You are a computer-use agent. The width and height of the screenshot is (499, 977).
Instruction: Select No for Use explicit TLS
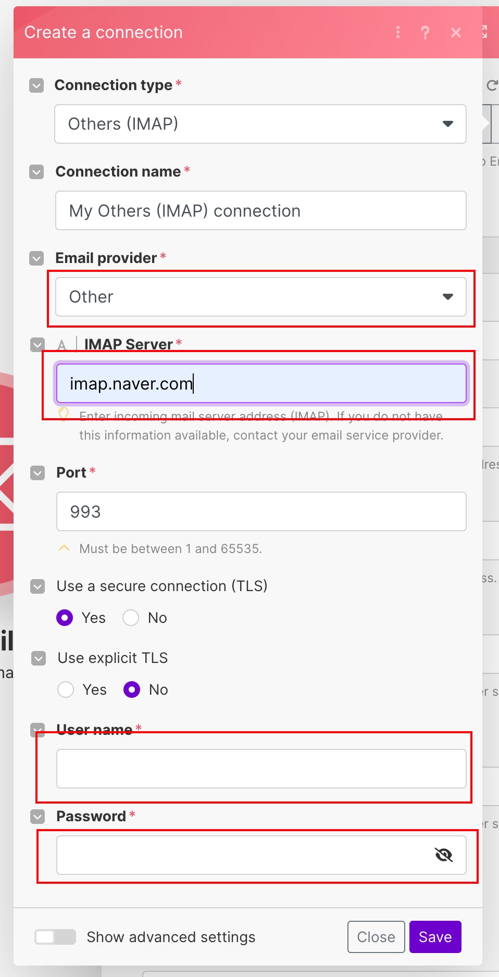(132, 690)
